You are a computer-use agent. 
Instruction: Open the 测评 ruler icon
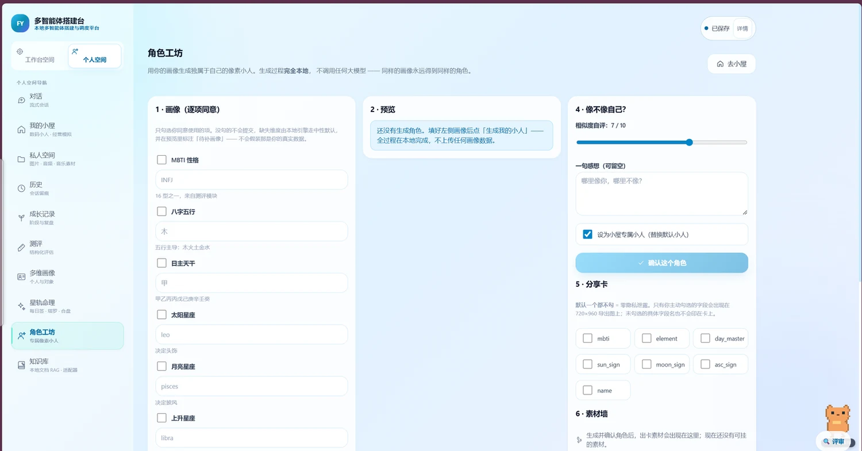[x=21, y=247]
